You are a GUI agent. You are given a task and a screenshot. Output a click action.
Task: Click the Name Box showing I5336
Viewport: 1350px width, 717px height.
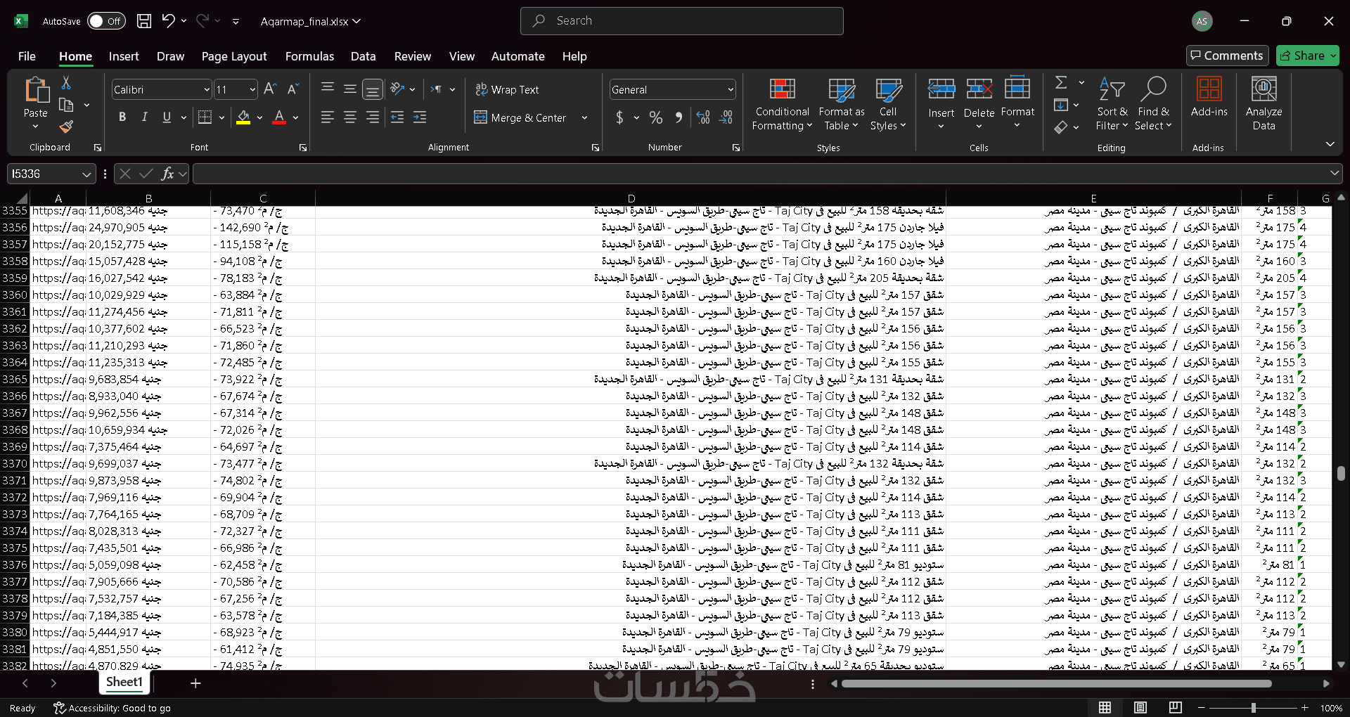pos(51,174)
